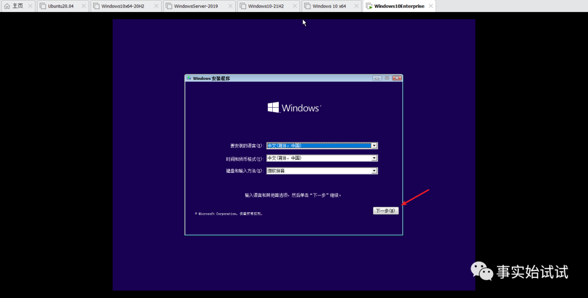This screenshot has width=588, height=298.
Task: Click the 要安装的语言 label
Action: pyautogui.click(x=247, y=146)
